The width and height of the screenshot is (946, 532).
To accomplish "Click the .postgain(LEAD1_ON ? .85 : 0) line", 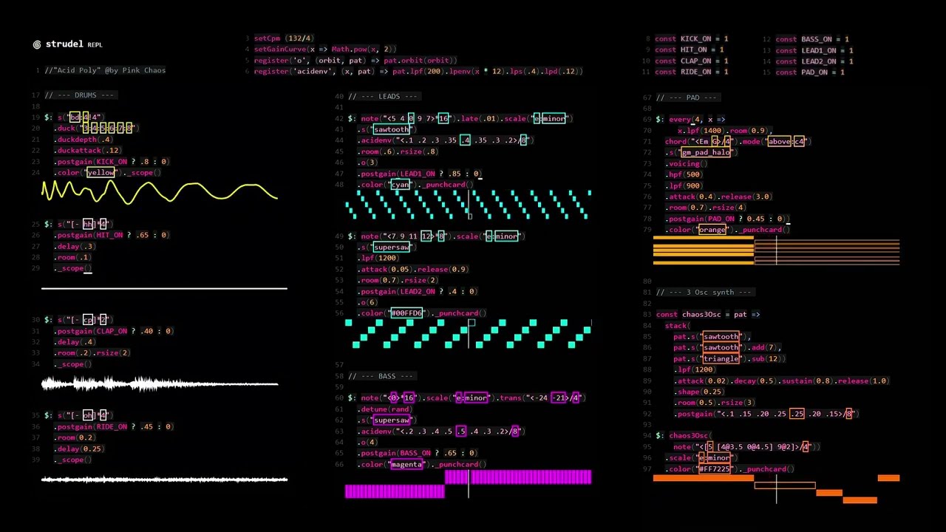I will [420, 174].
